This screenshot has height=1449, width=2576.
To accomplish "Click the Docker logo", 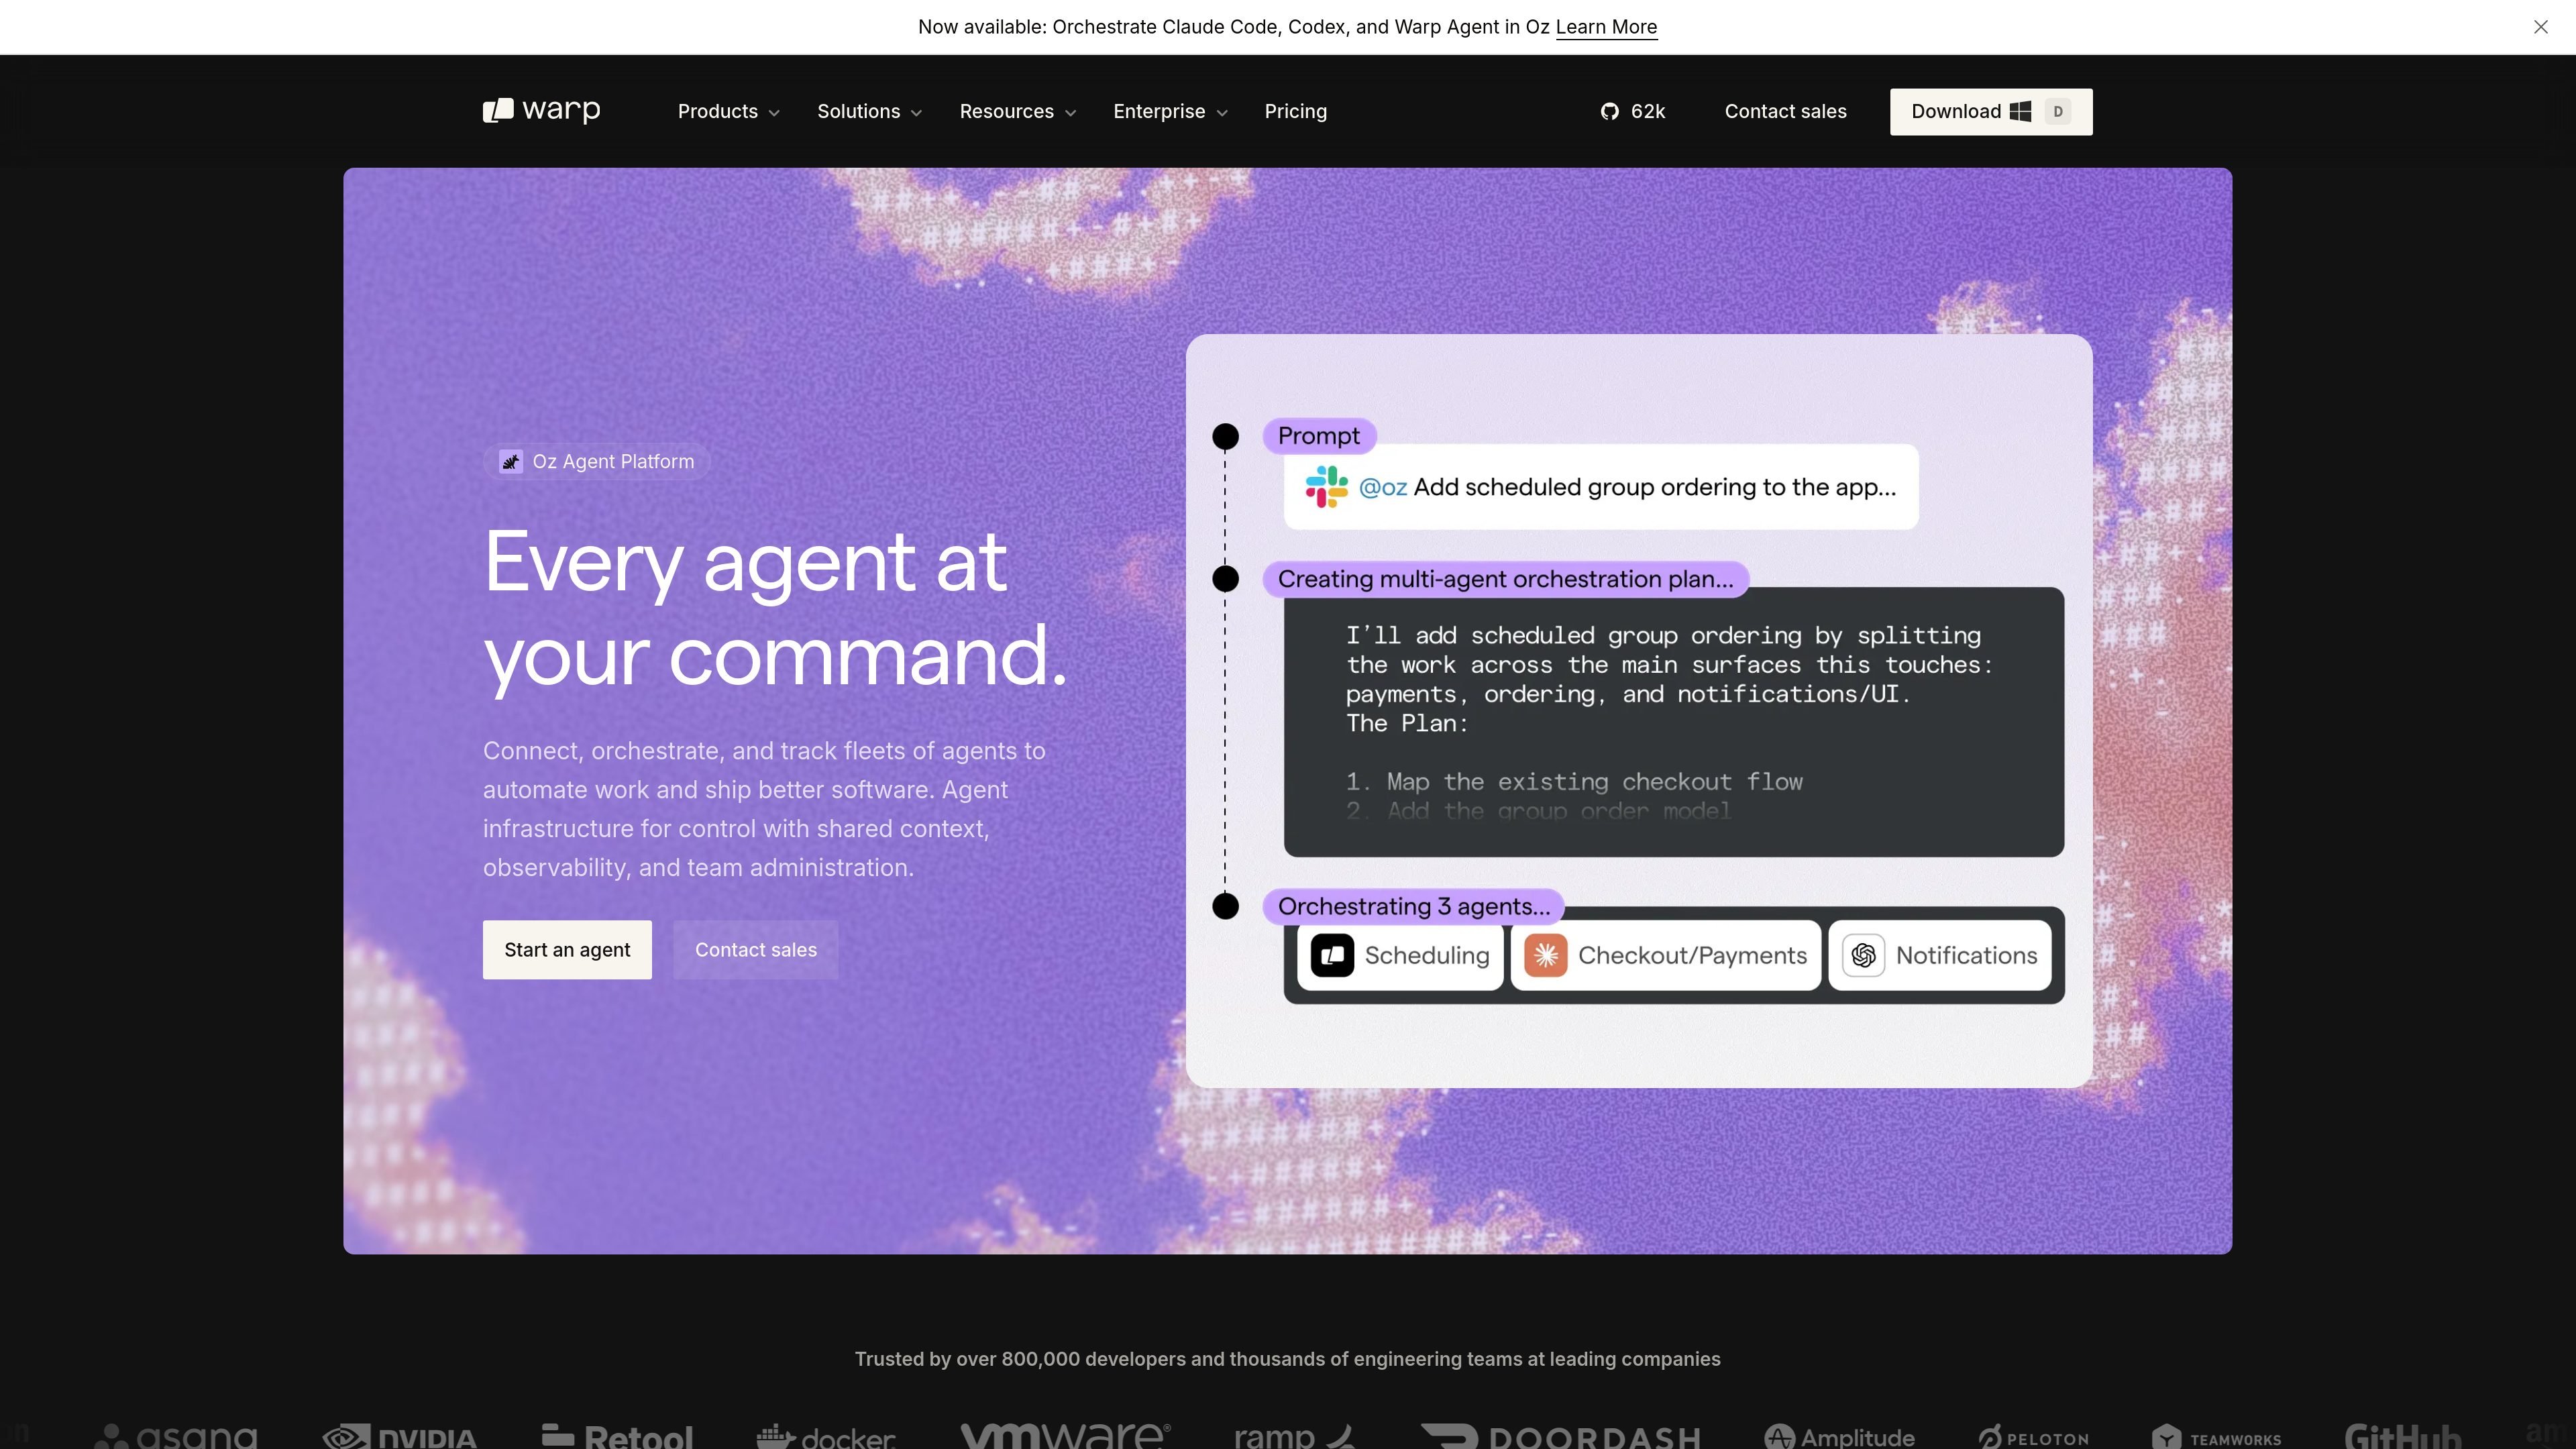I will (x=825, y=1436).
